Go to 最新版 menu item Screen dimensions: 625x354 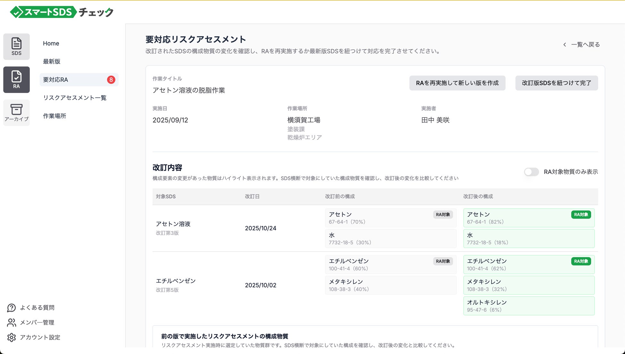click(x=52, y=62)
